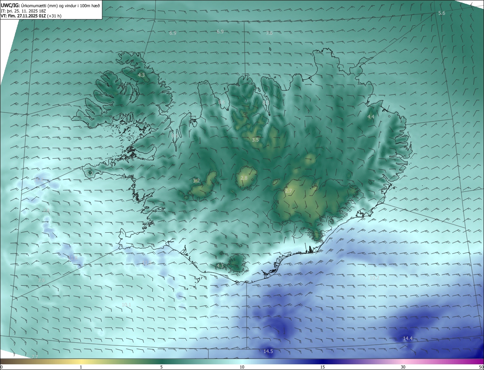Viewport: 484px width, 370px height.
Task: Click the color scale tick labeled 1
Action: [81, 367]
